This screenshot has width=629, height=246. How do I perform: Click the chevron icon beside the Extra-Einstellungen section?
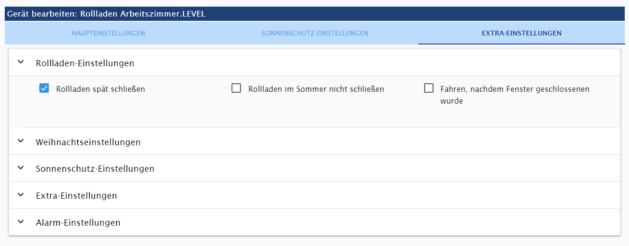(x=20, y=195)
